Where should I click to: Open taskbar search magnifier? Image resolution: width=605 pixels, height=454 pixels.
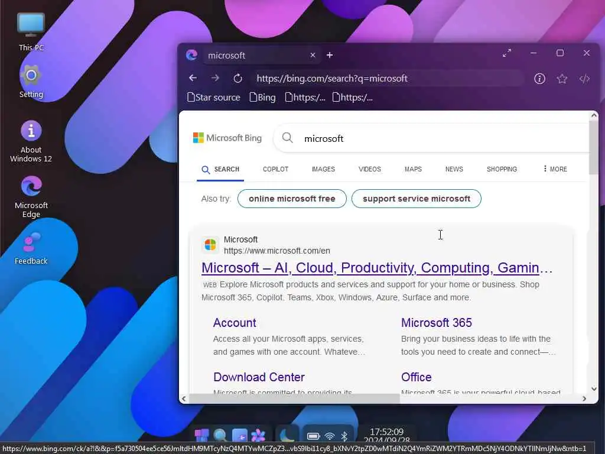pos(220,436)
